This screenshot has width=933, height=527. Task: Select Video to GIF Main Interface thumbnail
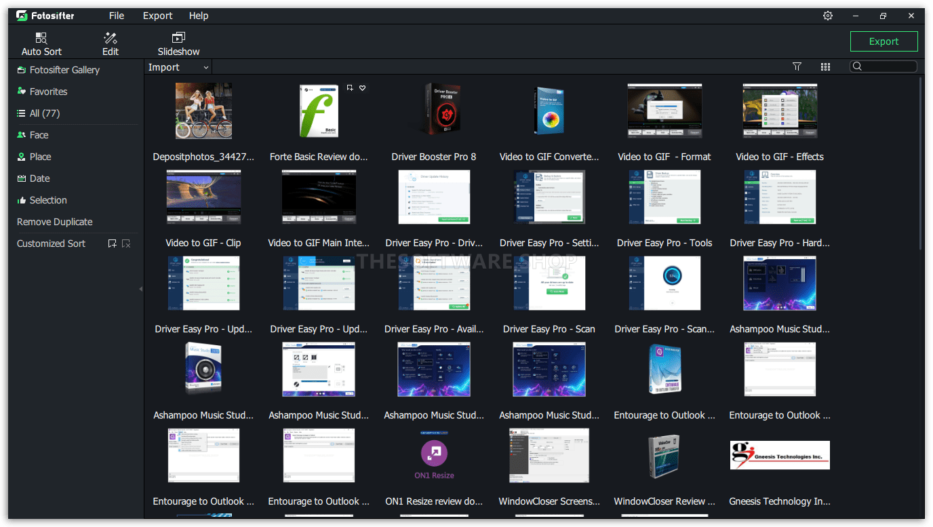point(319,197)
